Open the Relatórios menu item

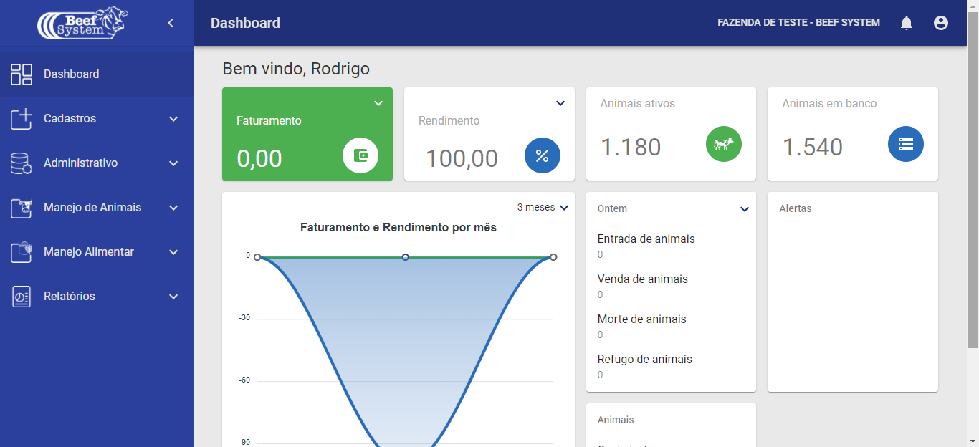97,297
